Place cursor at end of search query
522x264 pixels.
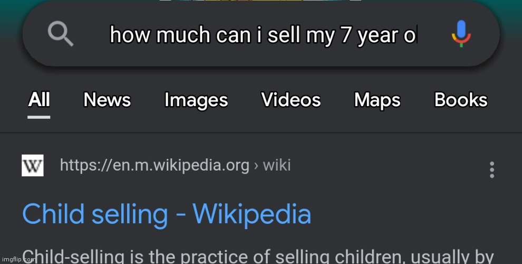[x=417, y=35]
